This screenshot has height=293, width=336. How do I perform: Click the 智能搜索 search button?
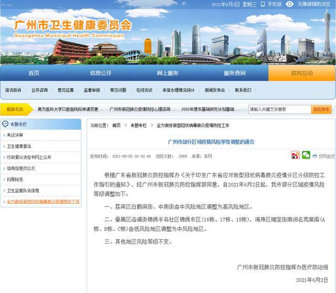tap(321, 109)
